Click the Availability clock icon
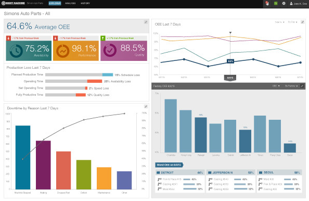The width and height of the screenshot is (309, 201). click(16, 51)
